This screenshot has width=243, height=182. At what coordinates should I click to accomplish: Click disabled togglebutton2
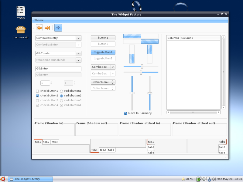point(103,58)
